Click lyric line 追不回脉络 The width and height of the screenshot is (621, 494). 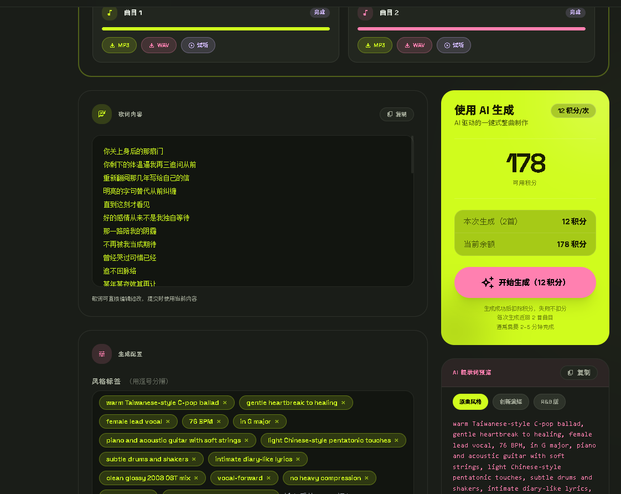pyautogui.click(x=120, y=271)
